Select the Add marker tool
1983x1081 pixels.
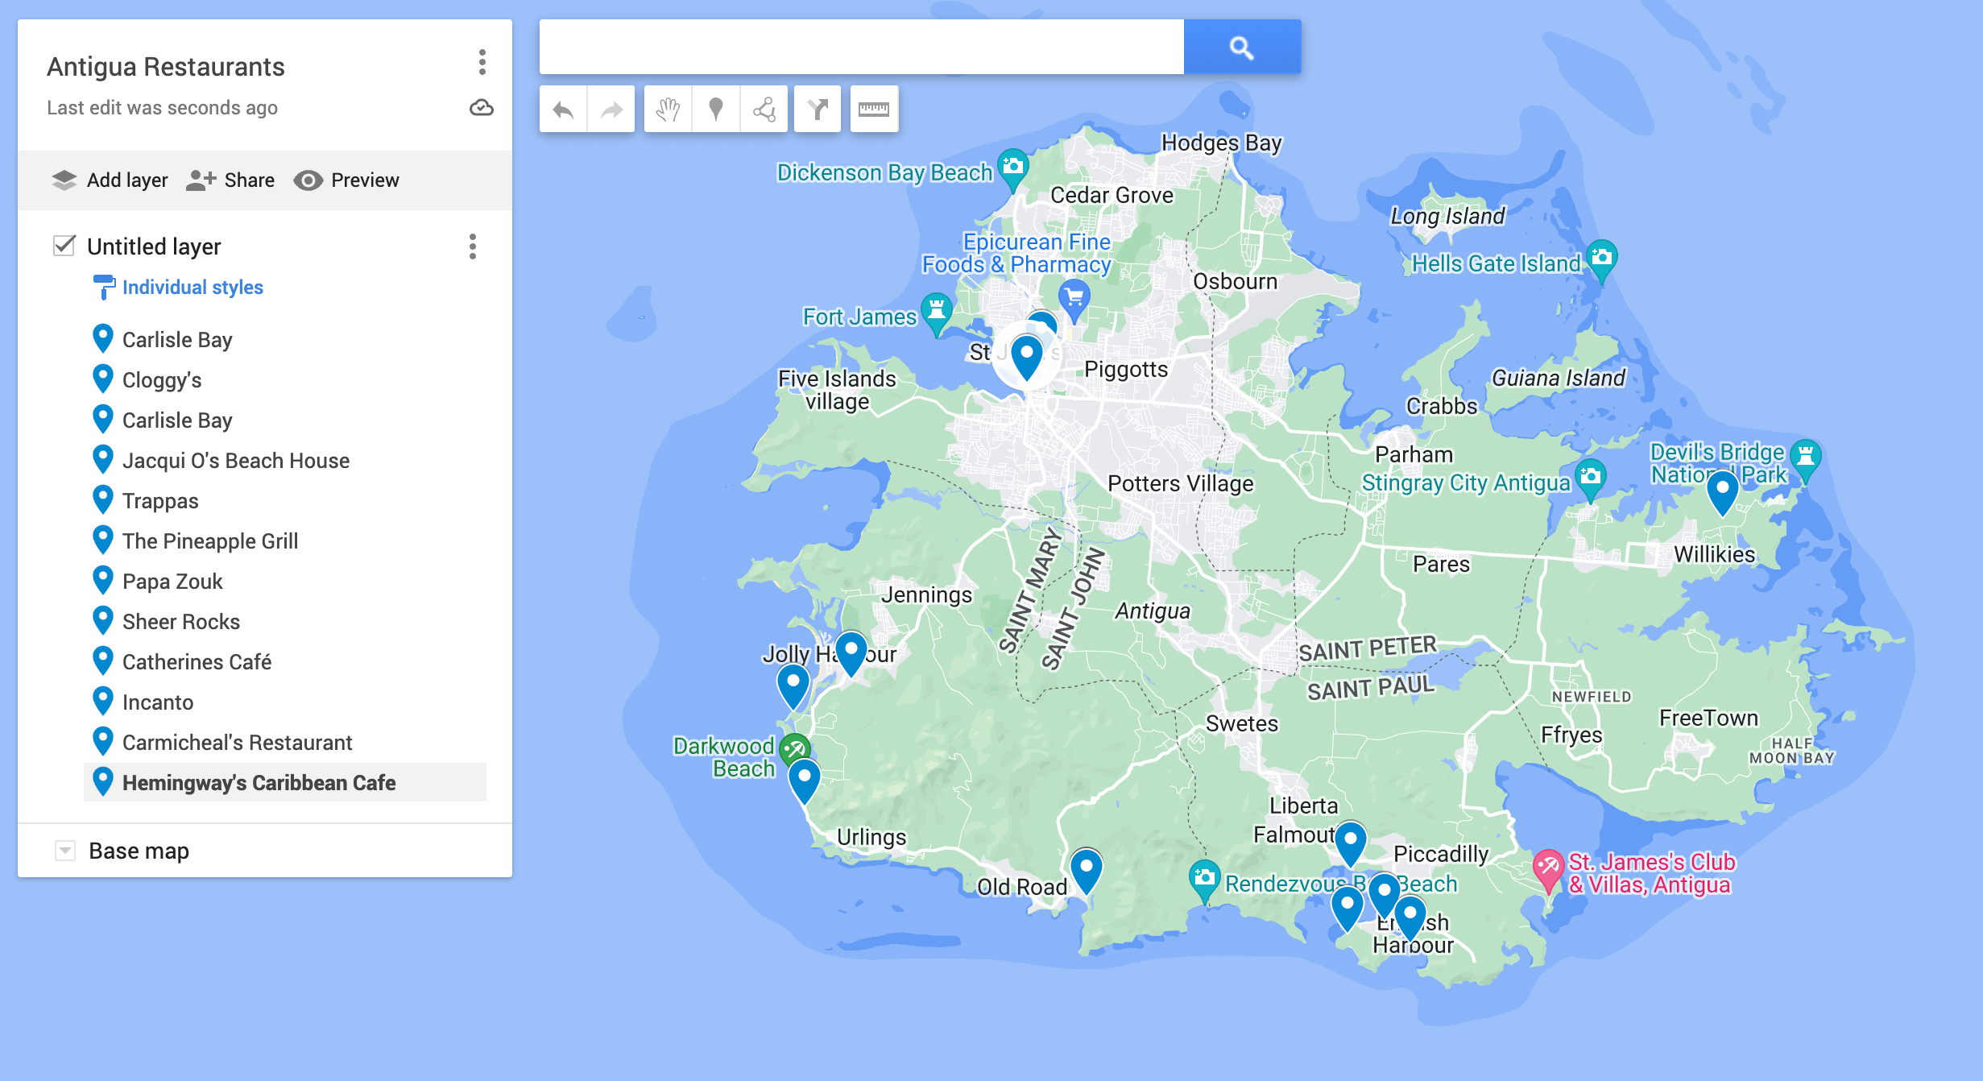point(715,109)
